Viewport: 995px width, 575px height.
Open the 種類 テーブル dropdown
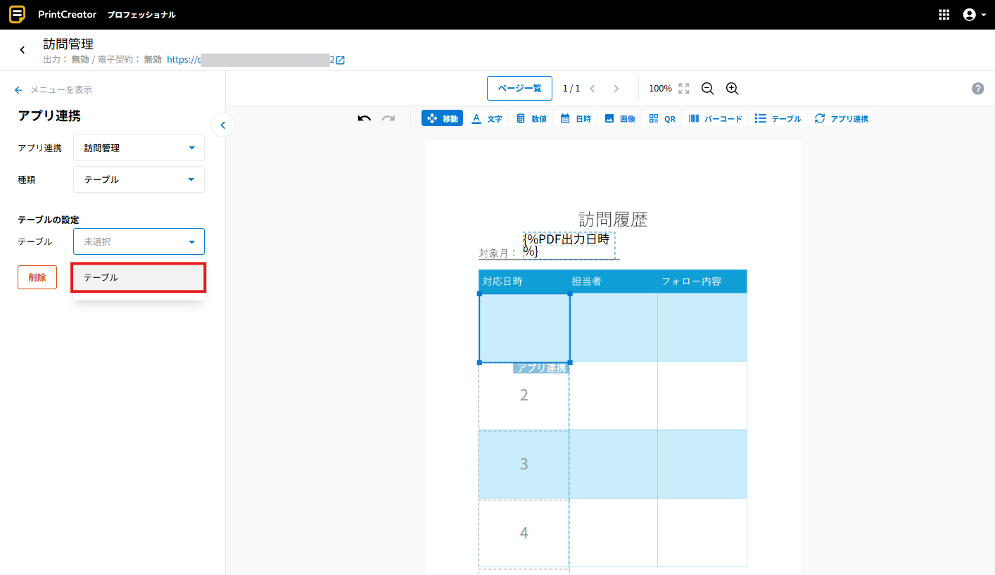click(x=139, y=179)
